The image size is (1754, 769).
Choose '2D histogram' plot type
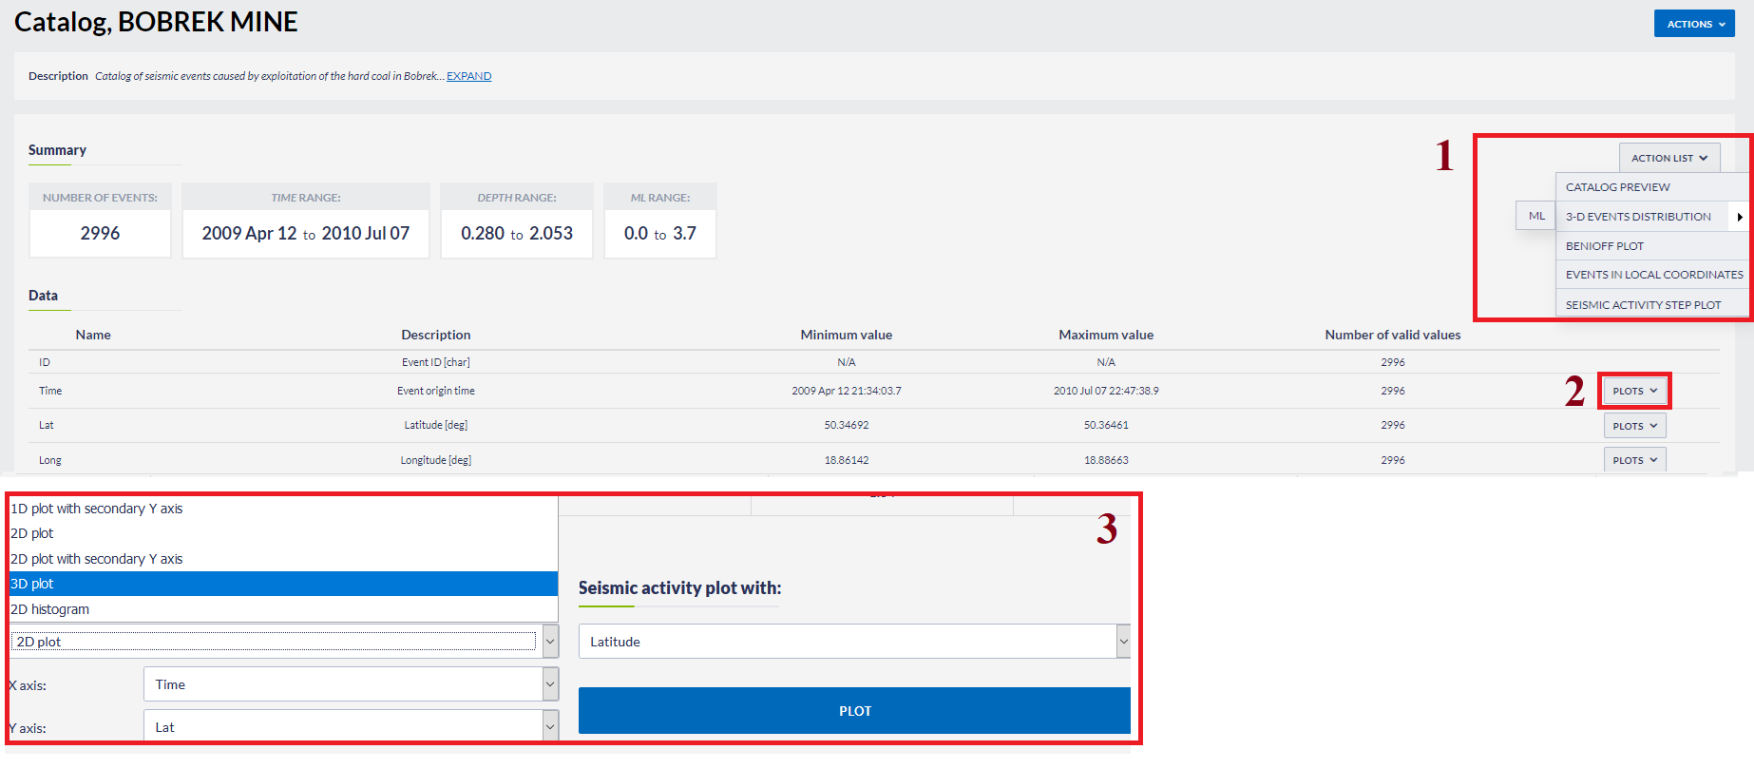pyautogui.click(x=49, y=609)
